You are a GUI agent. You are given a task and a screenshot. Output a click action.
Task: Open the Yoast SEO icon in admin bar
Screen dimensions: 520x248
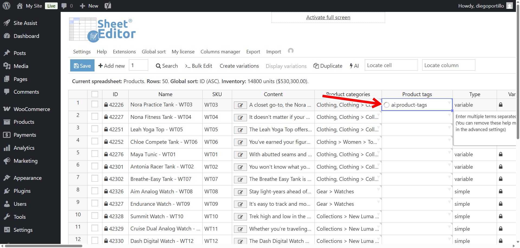tap(108, 6)
